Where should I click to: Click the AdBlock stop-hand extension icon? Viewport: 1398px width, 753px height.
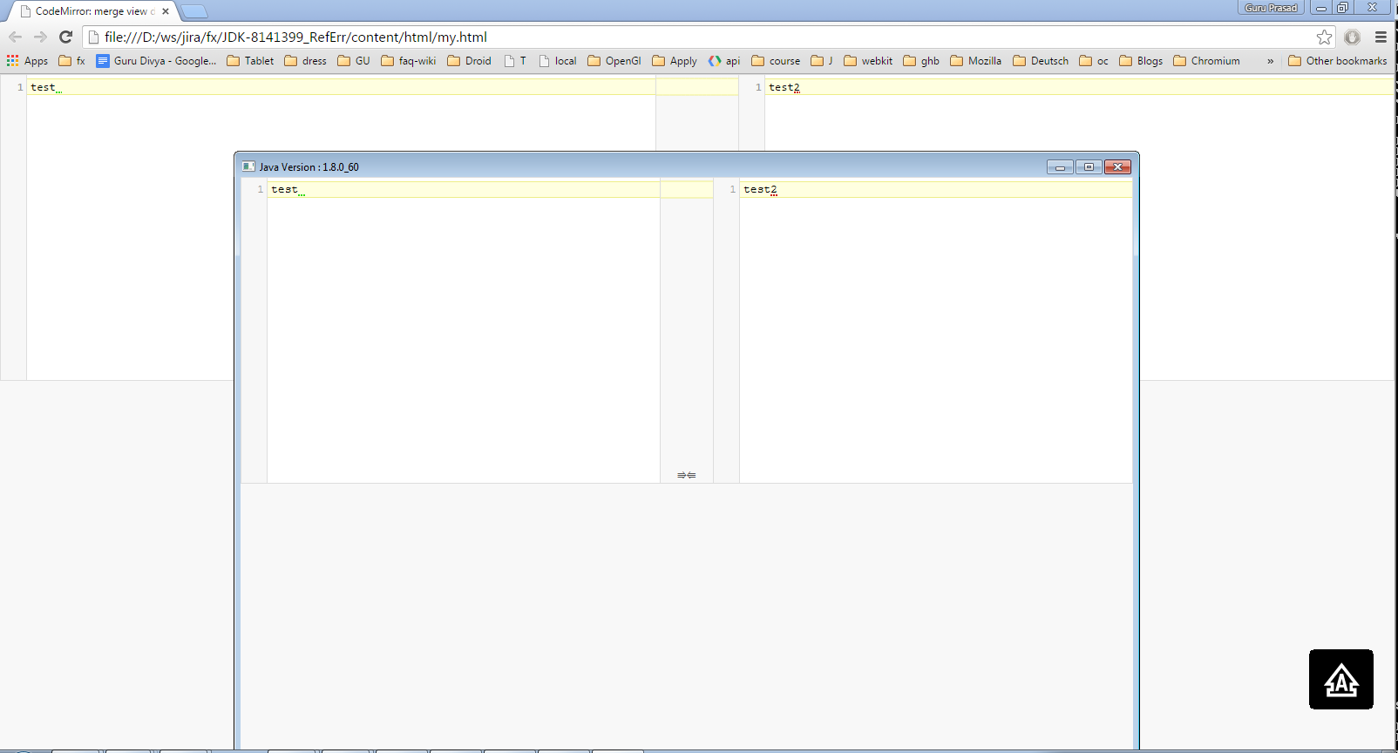1352,37
